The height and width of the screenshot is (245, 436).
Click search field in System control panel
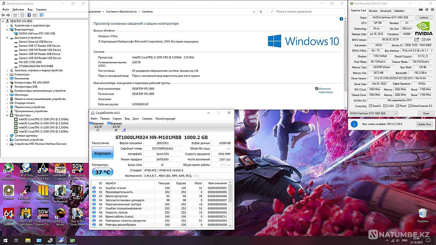tap(306, 12)
